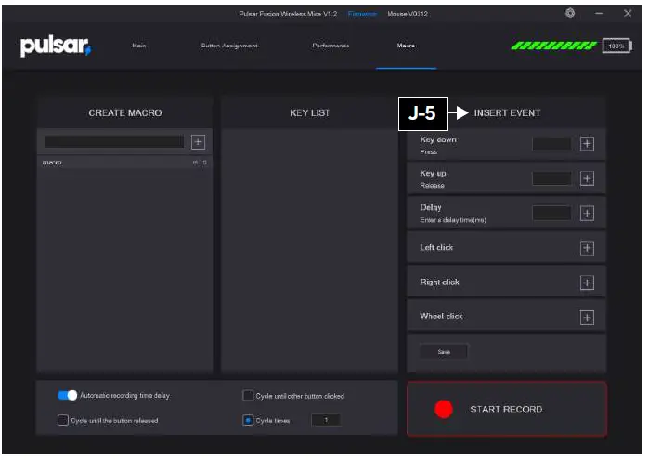Screen dimensions: 648x460
Task: Click the red record circle icon
Action: coord(444,409)
